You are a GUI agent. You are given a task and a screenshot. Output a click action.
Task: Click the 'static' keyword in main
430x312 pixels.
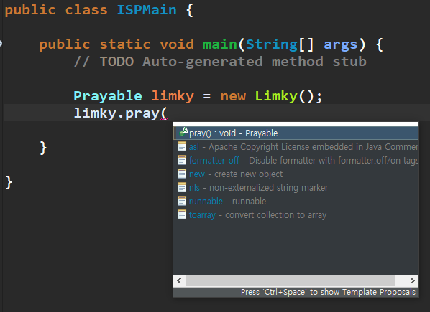pos(125,44)
